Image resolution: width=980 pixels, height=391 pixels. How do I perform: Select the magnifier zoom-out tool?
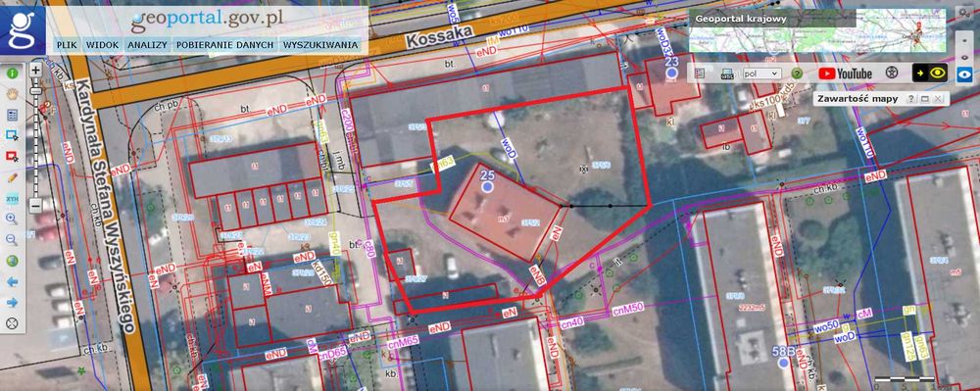(x=12, y=240)
